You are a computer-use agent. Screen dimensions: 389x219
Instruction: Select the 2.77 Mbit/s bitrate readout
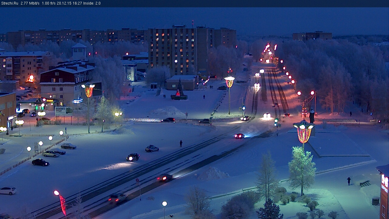30,3
